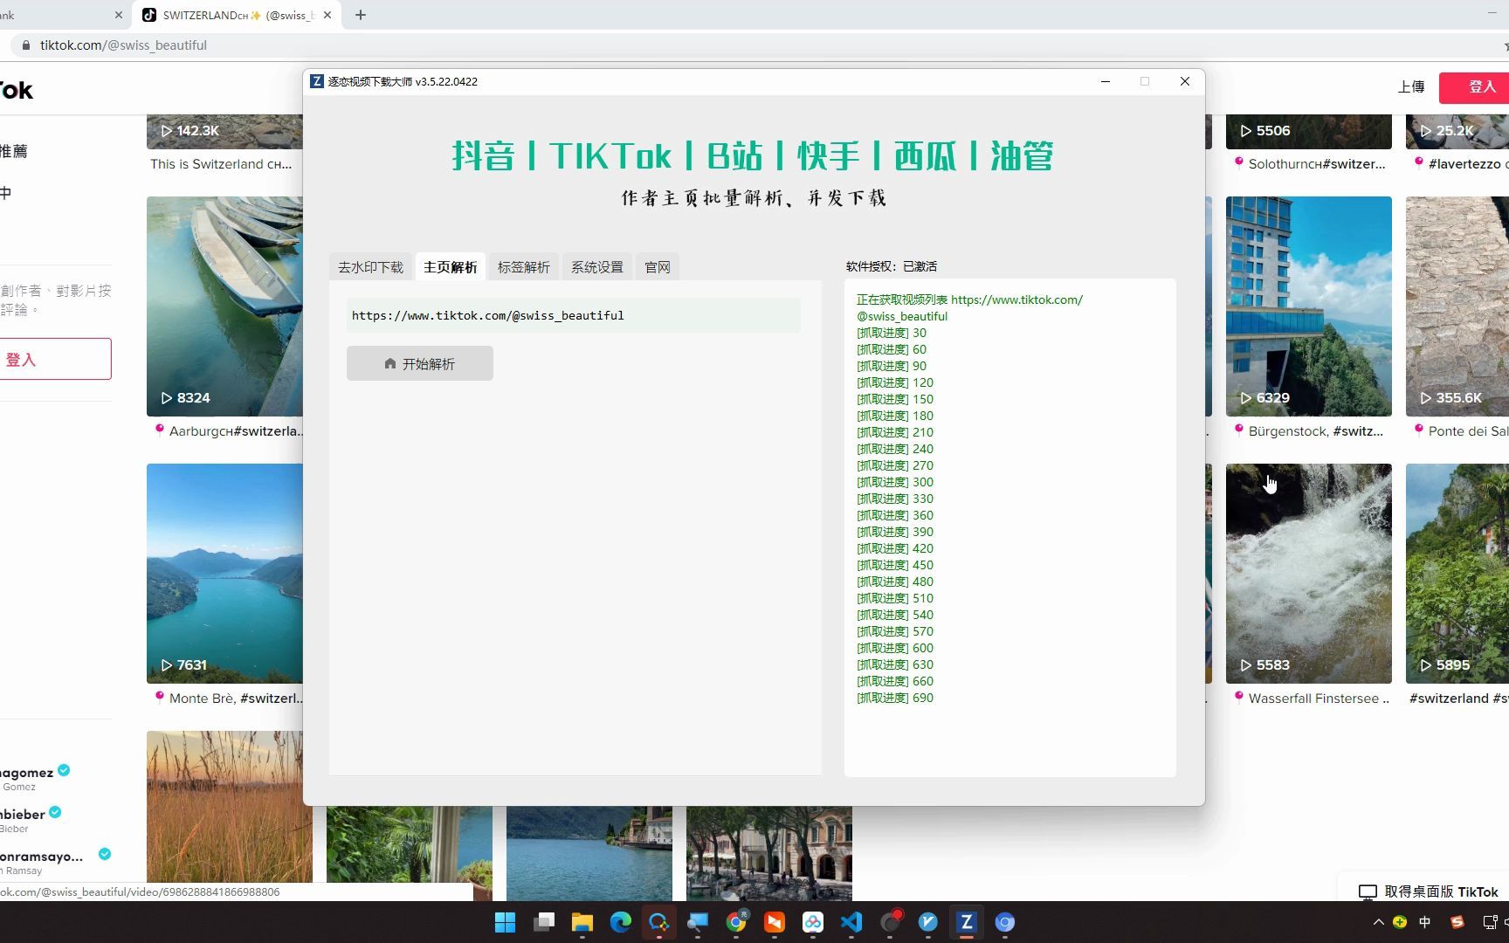This screenshot has width=1509, height=943.
Task: Open the 官网 tab
Action: coord(658,267)
